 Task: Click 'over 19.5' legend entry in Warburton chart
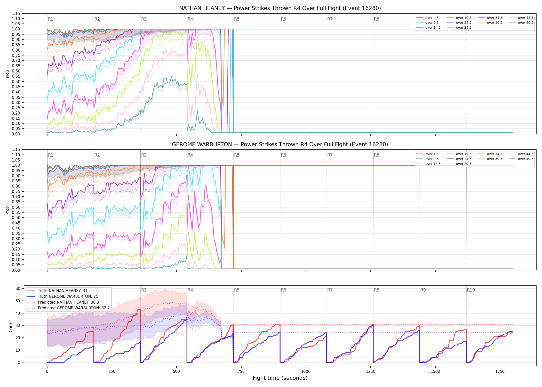coord(459,154)
